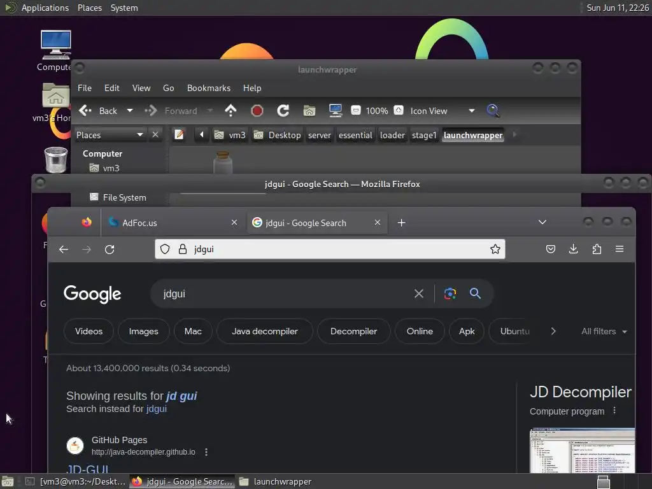Open the Help menu in file manager
Viewport: 652px width, 489px height.
(252, 88)
